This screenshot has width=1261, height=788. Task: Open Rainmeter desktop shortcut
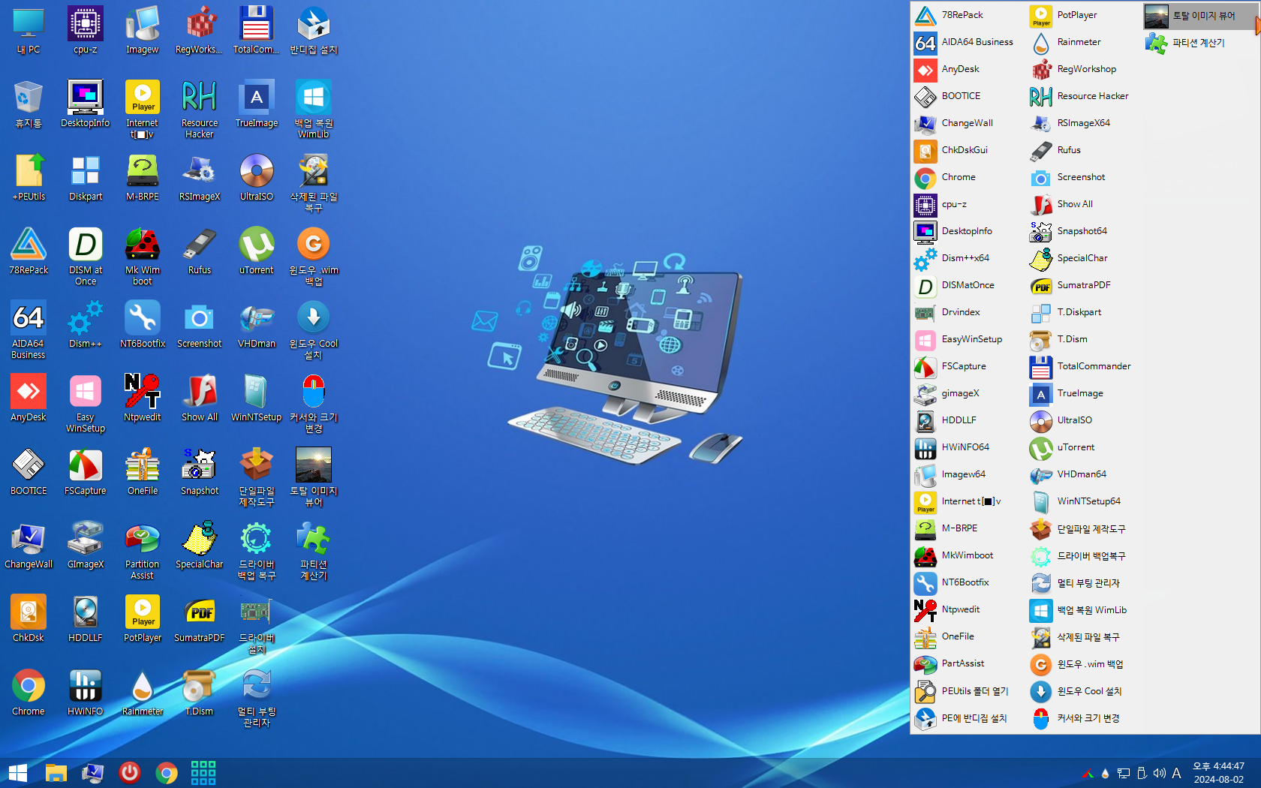(142, 693)
